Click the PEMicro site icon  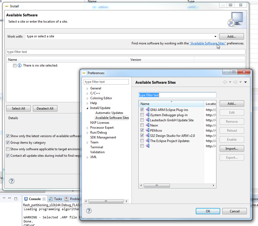point(147,130)
